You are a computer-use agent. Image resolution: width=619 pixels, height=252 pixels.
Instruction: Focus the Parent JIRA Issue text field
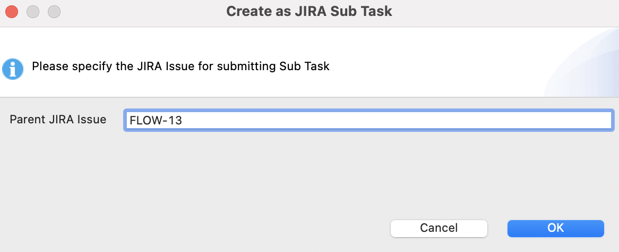pyautogui.click(x=368, y=120)
